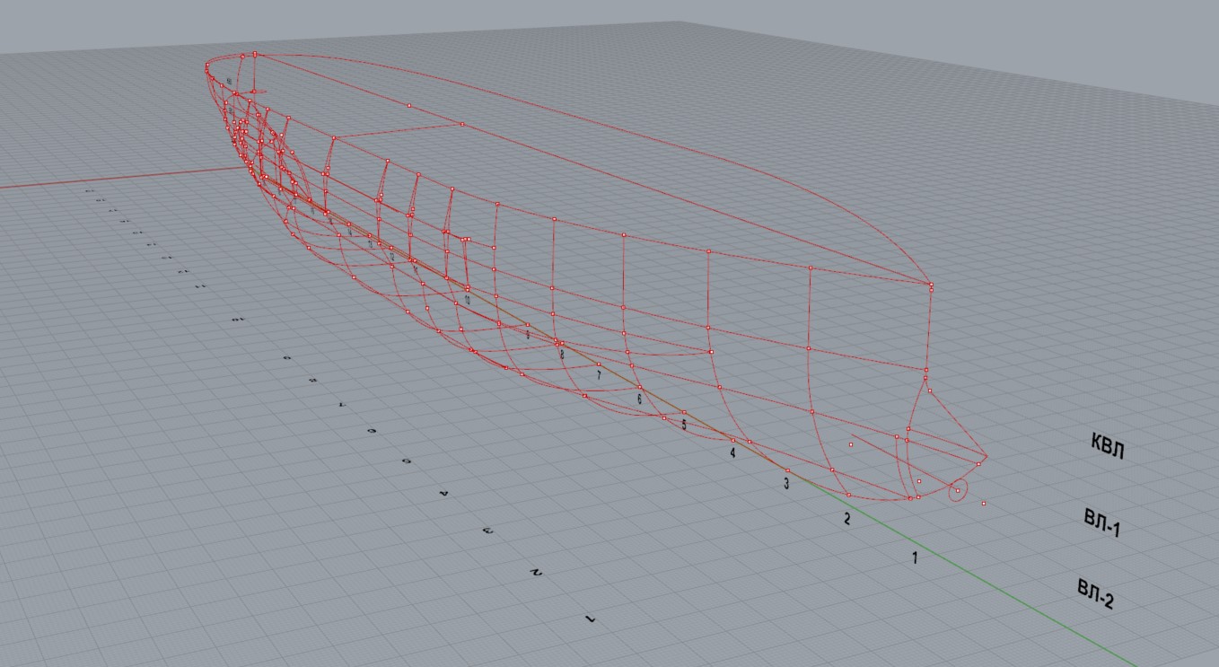
Task: Select the control point at the top of the stem
Action: point(931,285)
